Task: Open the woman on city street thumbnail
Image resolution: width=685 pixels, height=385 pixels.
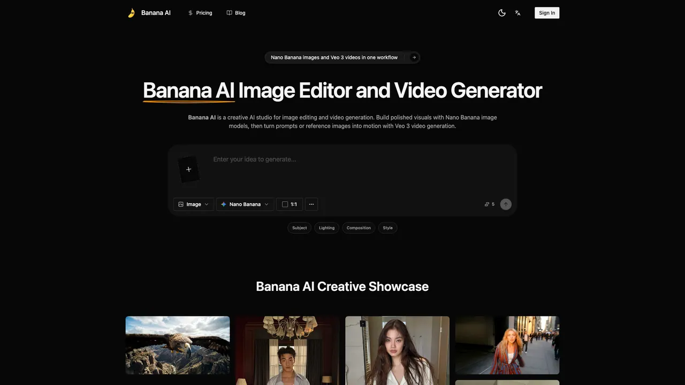Action: [x=507, y=345]
